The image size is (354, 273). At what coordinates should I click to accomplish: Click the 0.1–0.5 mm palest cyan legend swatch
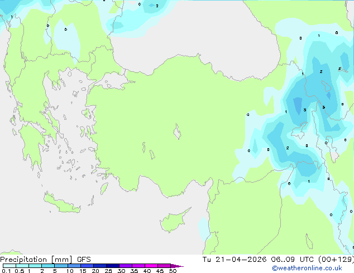[x=9, y=266]
